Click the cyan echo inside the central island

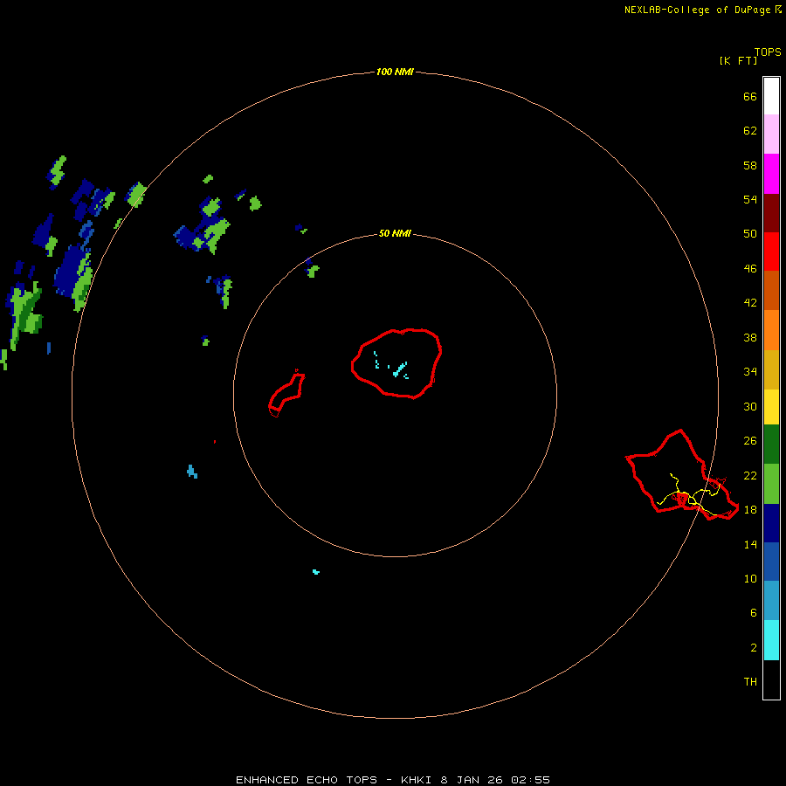coord(400,370)
